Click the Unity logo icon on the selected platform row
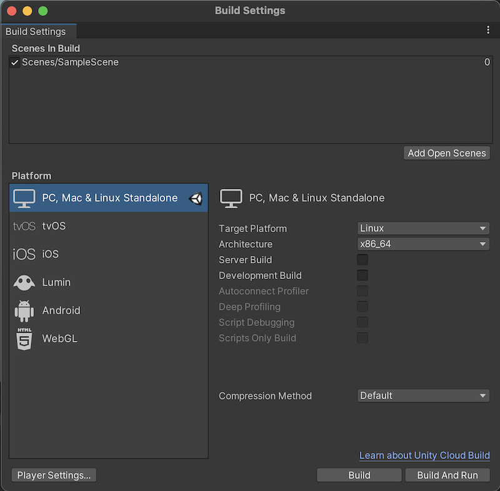Image resolution: width=500 pixels, height=491 pixels. [x=196, y=198]
